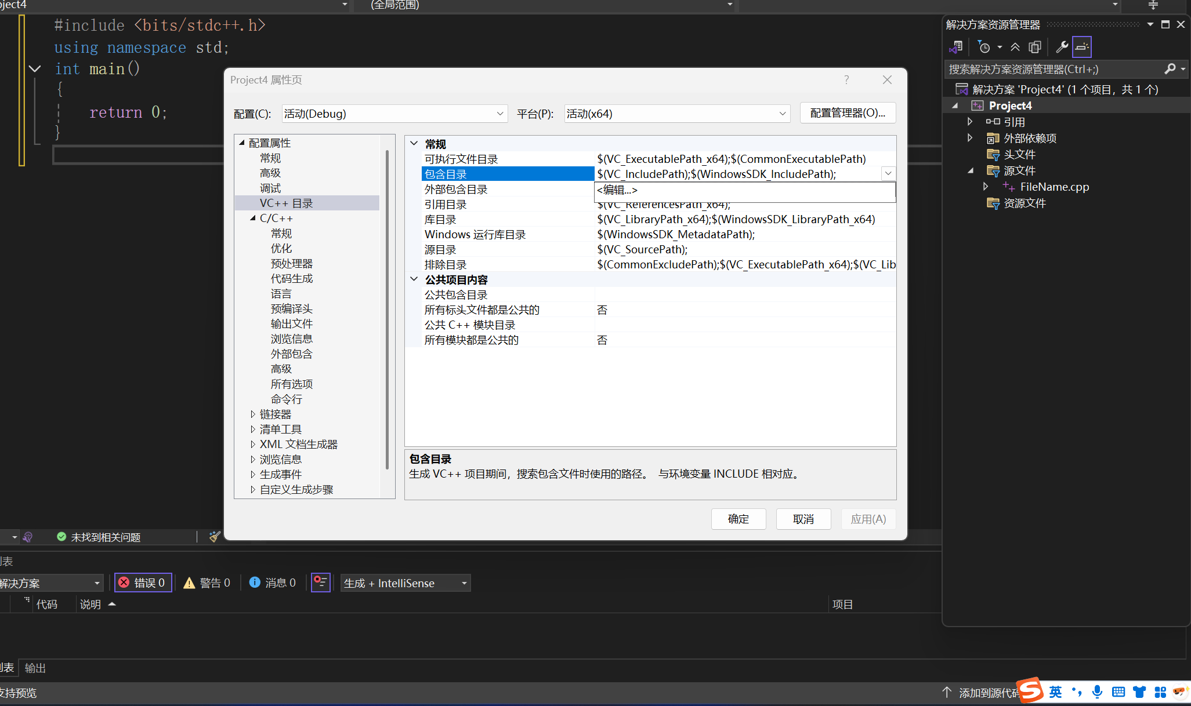Click Collapse All double-chevron icon
1191x706 pixels.
click(1015, 47)
